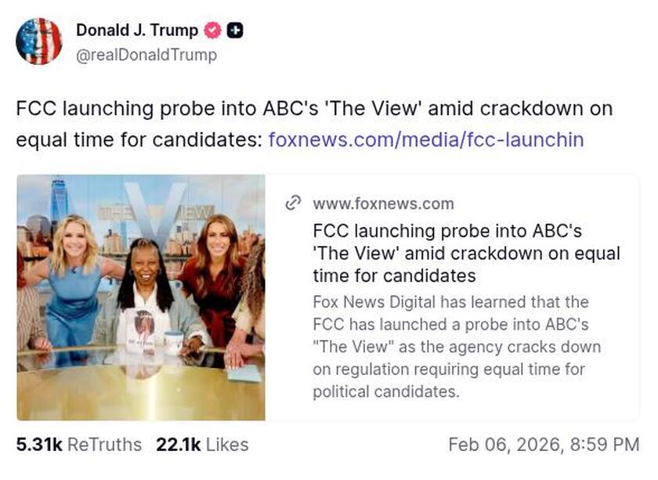Click the flag-painted profile avatar

tap(38, 42)
